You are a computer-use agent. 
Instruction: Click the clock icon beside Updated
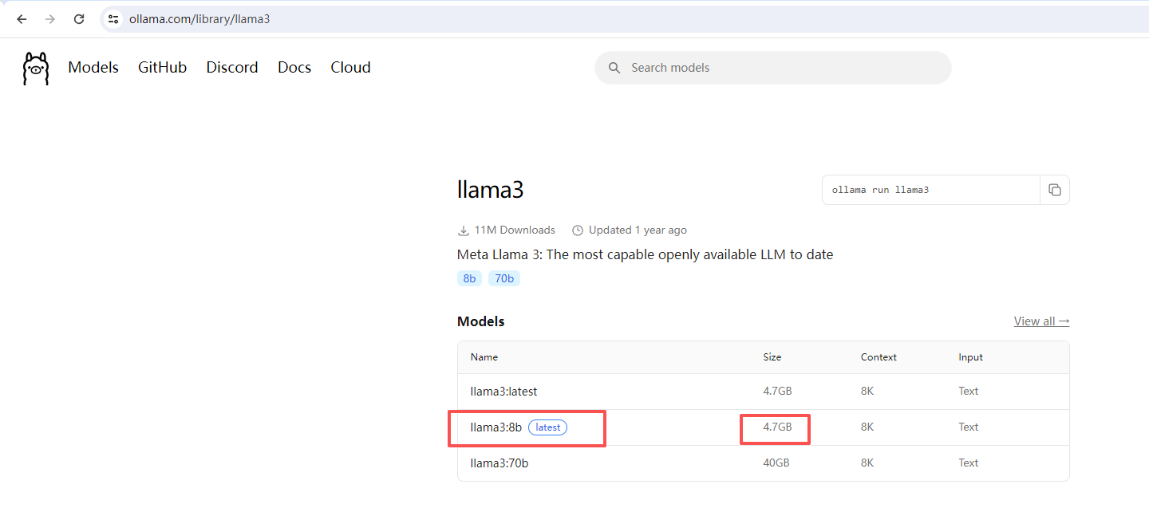click(578, 230)
